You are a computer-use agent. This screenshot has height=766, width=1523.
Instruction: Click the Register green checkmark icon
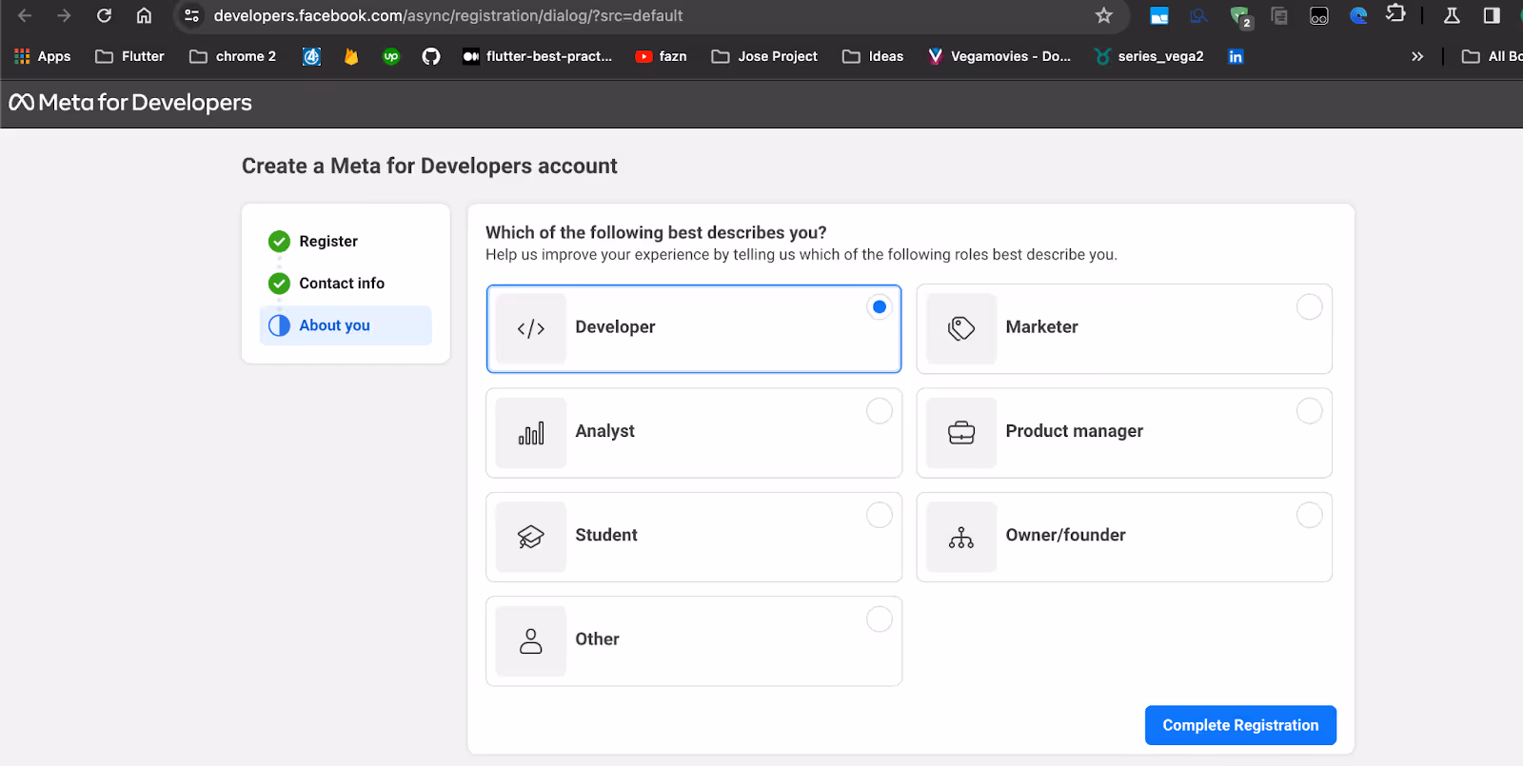279,242
